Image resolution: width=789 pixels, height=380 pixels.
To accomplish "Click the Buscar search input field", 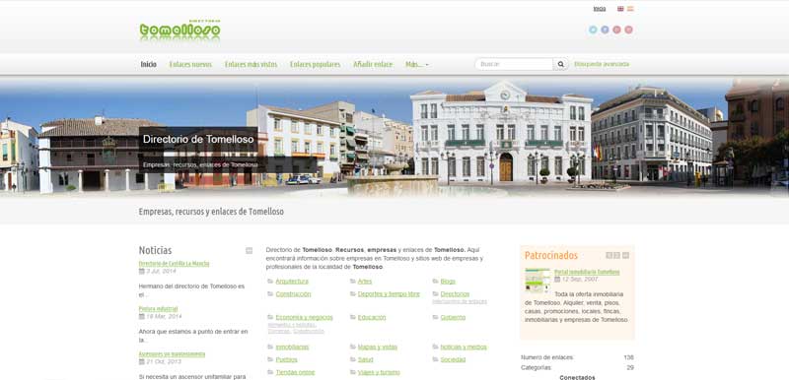I will [514, 64].
